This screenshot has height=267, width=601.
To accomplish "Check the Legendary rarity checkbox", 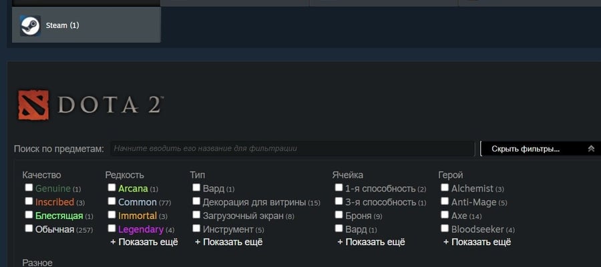I will [x=112, y=228].
